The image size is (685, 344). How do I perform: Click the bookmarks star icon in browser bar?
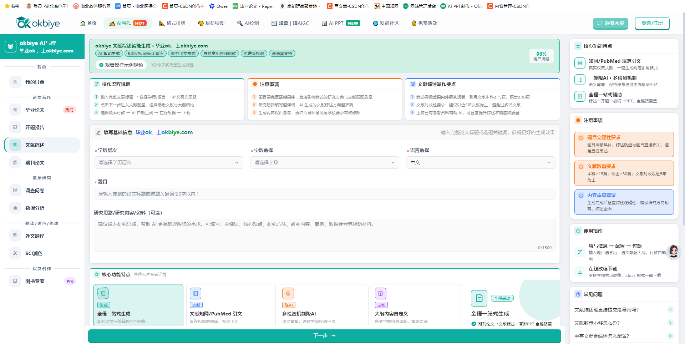click(x=7, y=6)
